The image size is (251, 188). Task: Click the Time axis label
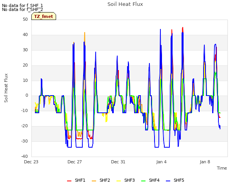pos(222,168)
